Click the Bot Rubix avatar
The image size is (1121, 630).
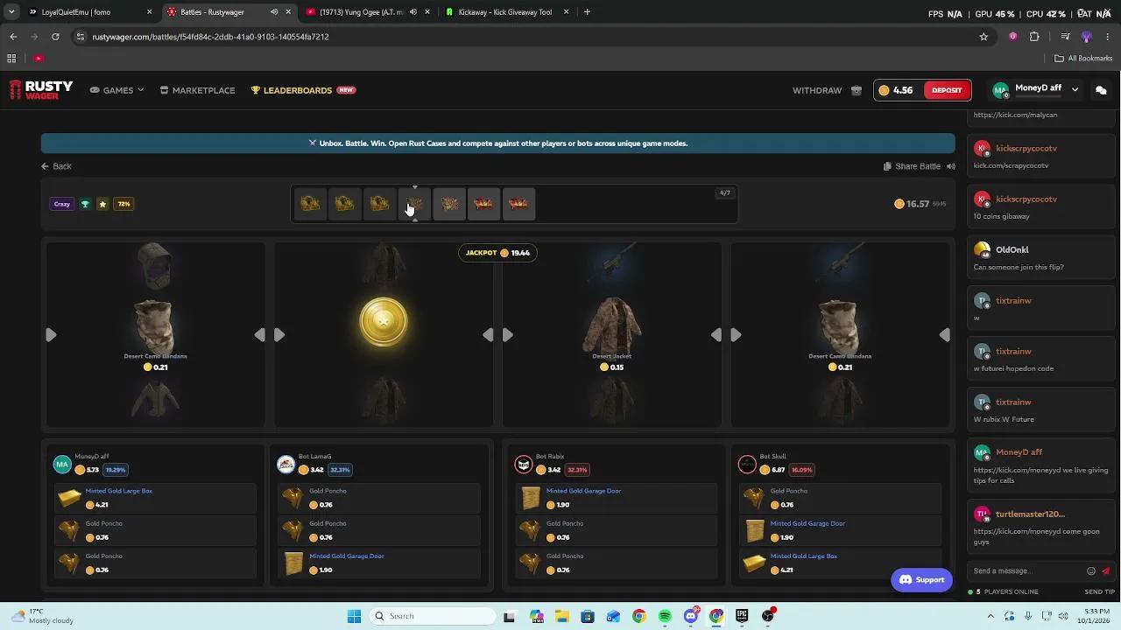point(524,464)
